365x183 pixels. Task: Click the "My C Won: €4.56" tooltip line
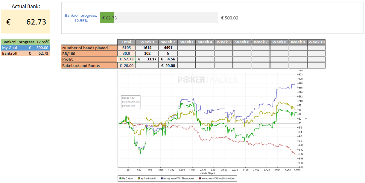[131, 102]
